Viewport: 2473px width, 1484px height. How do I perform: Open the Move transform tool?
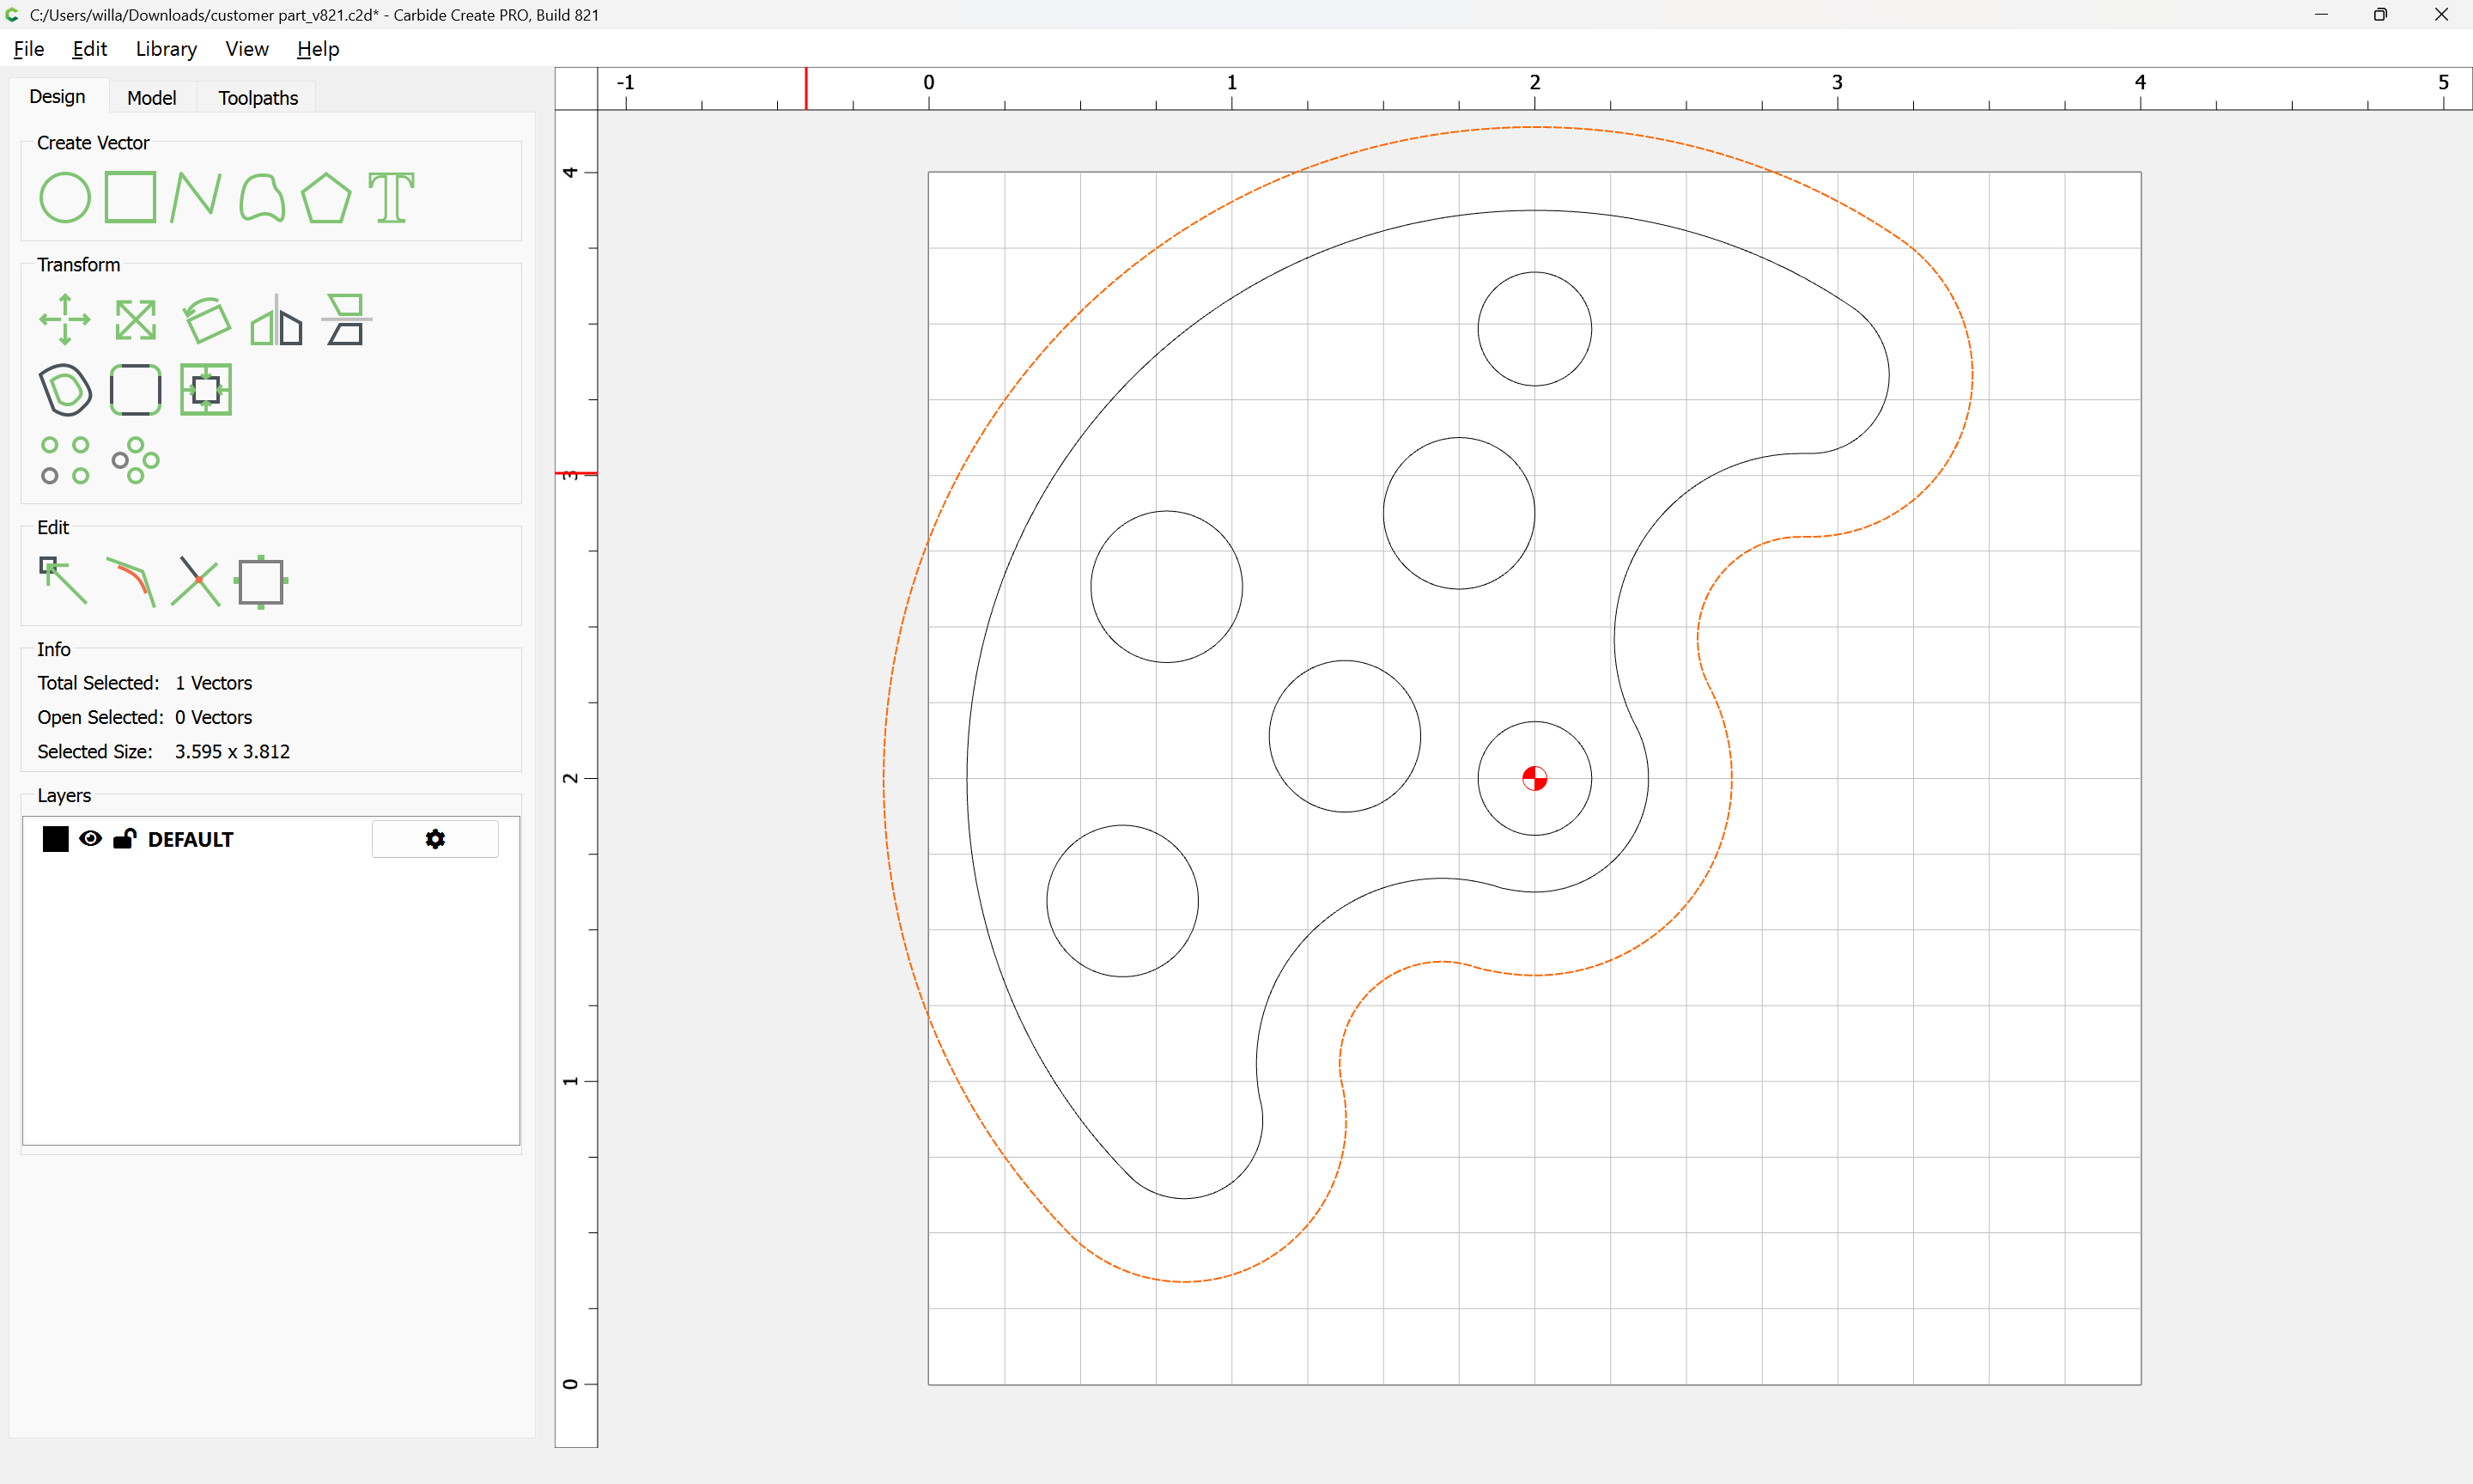pyautogui.click(x=65, y=320)
